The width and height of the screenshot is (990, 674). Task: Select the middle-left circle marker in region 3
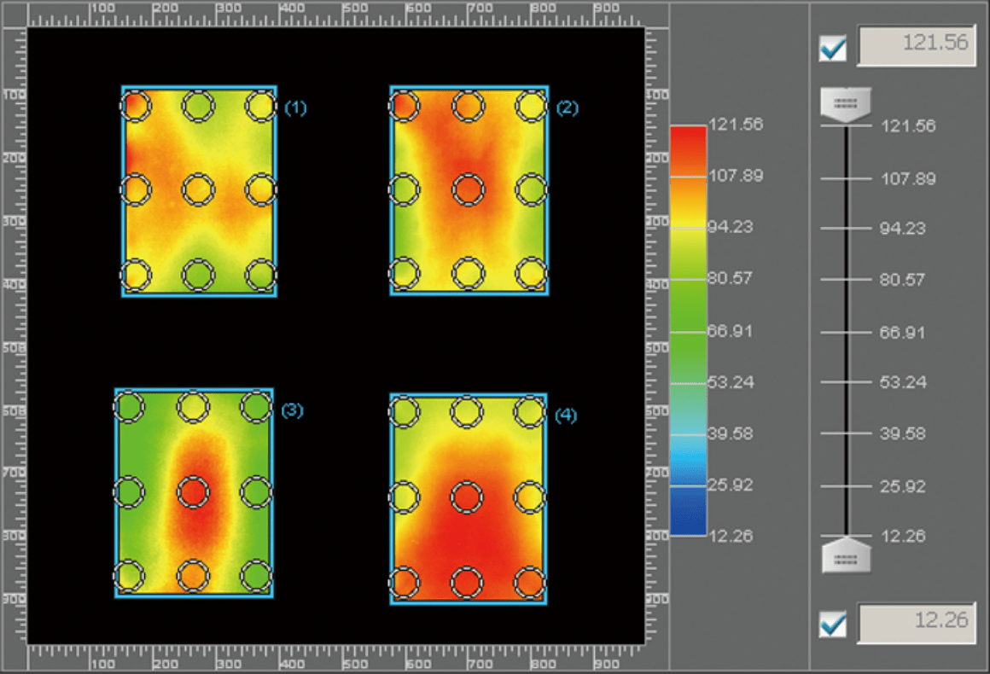click(130, 492)
